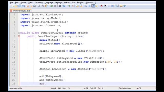This screenshot has width=164, height=92.
Task: Toggle the active indent guide button
Action: tap(93, 6)
